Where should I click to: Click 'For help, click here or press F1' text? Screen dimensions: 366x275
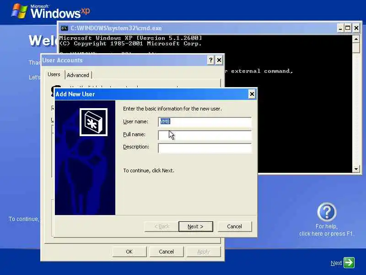tap(326, 230)
